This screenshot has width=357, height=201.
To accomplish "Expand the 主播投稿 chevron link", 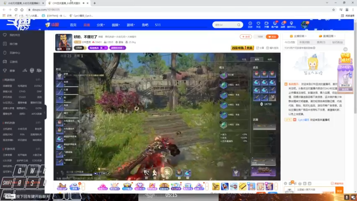I will [x=298, y=36].
